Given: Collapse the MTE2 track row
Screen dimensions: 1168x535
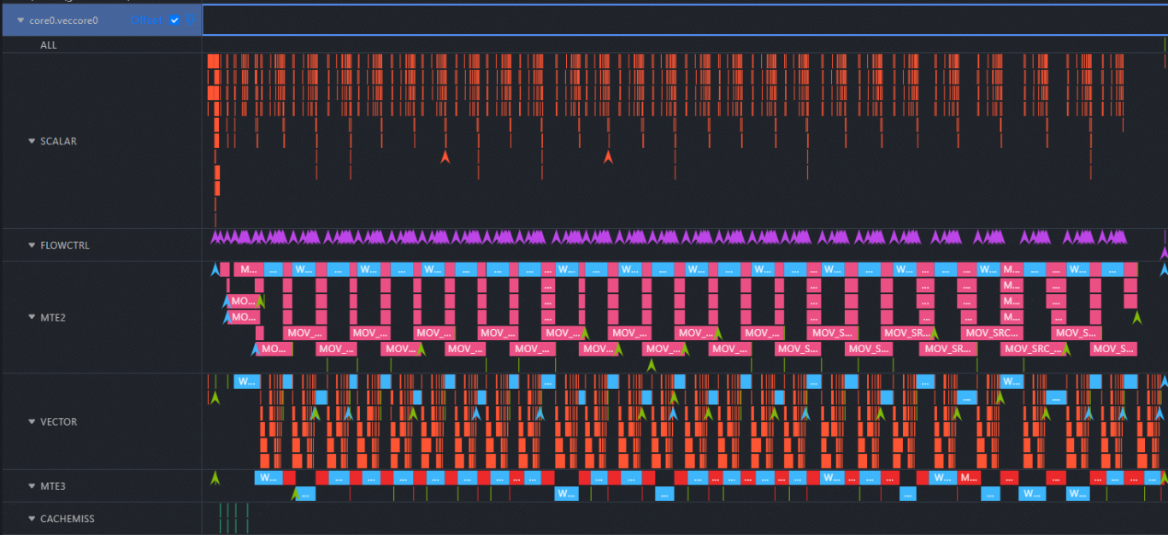Looking at the screenshot, I should tap(32, 317).
